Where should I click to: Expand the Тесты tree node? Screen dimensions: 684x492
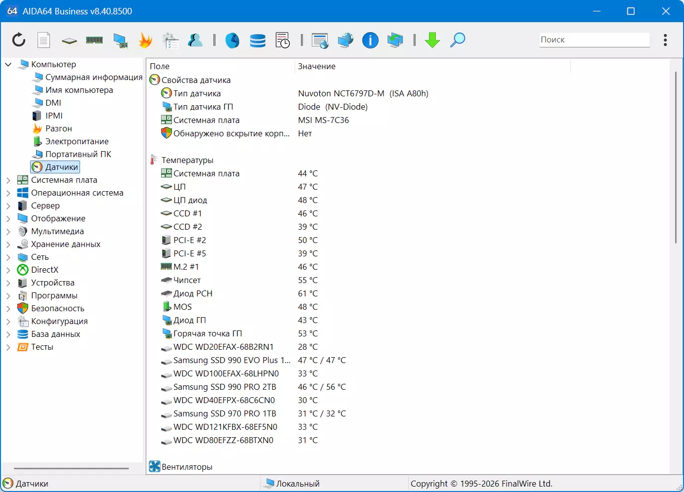pos(8,347)
